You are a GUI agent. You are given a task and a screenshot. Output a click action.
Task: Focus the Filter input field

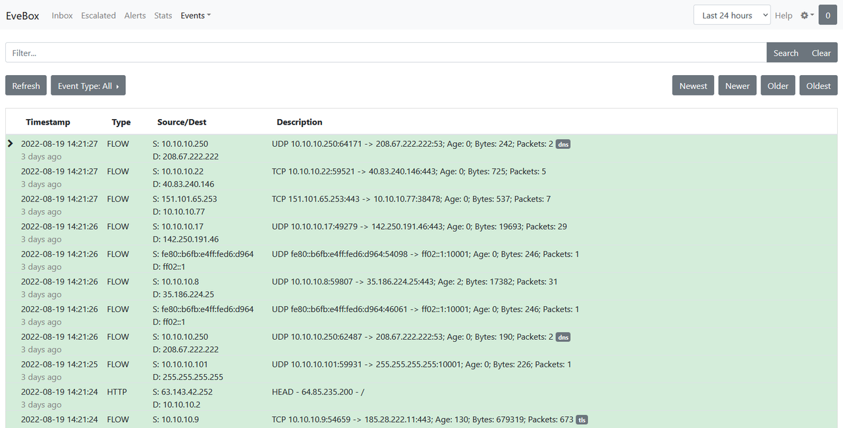click(x=386, y=53)
